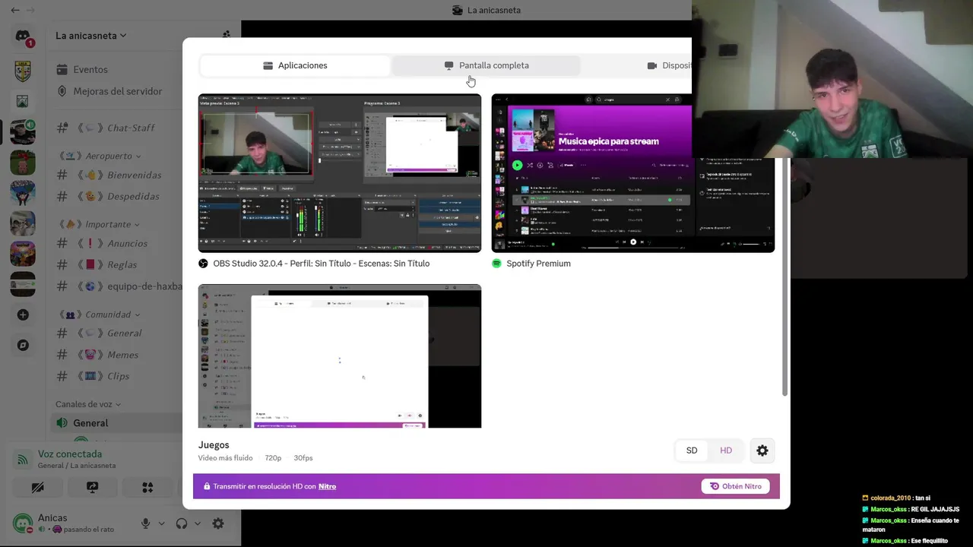Viewport: 973px width, 547px height.
Task: Go back using the back arrow
Action: tap(14, 11)
